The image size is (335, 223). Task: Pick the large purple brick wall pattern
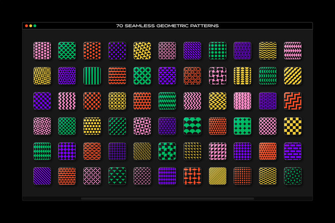(292, 151)
